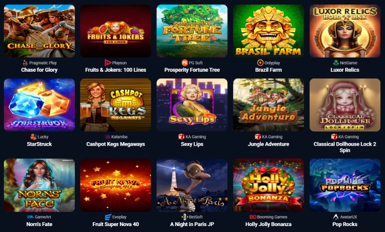Click the Luxor Relics title link
Image resolution: width=385 pixels, height=232 pixels.
click(345, 70)
